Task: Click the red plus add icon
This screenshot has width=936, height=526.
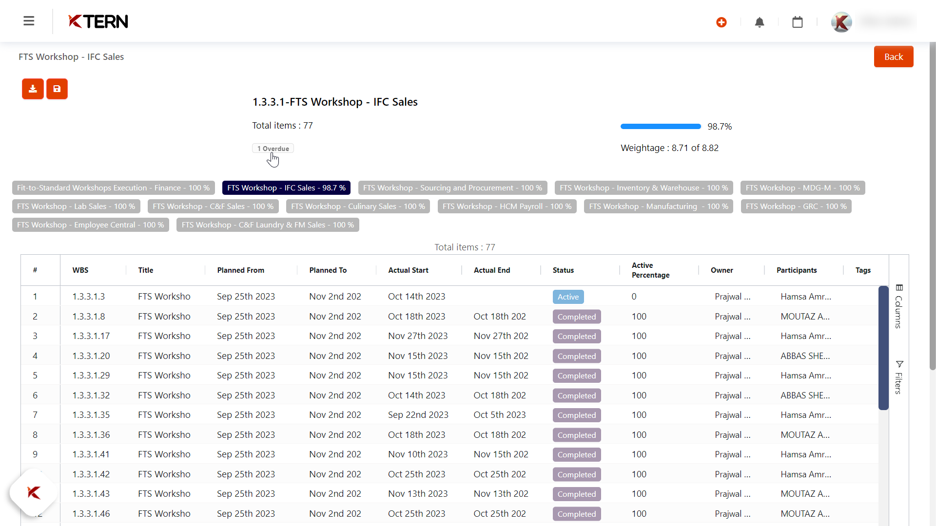Action: tap(721, 22)
